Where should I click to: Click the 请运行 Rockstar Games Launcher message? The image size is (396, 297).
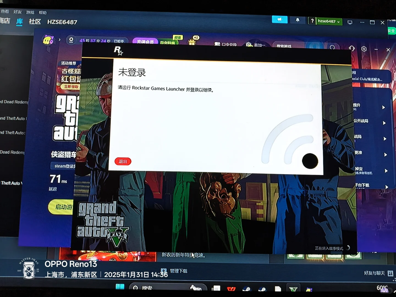click(x=166, y=89)
